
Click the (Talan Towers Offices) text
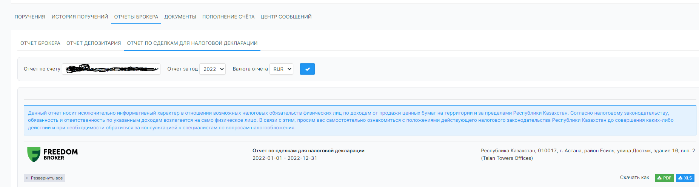pyautogui.click(x=507, y=158)
